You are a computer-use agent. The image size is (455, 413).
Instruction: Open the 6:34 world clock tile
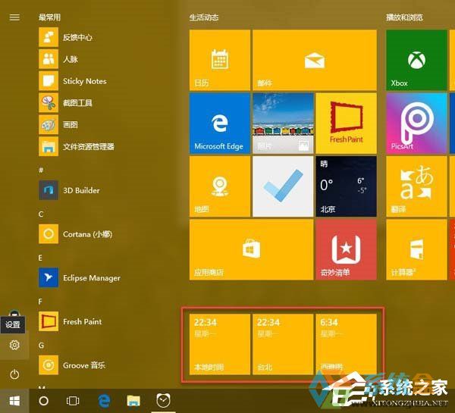(x=347, y=344)
